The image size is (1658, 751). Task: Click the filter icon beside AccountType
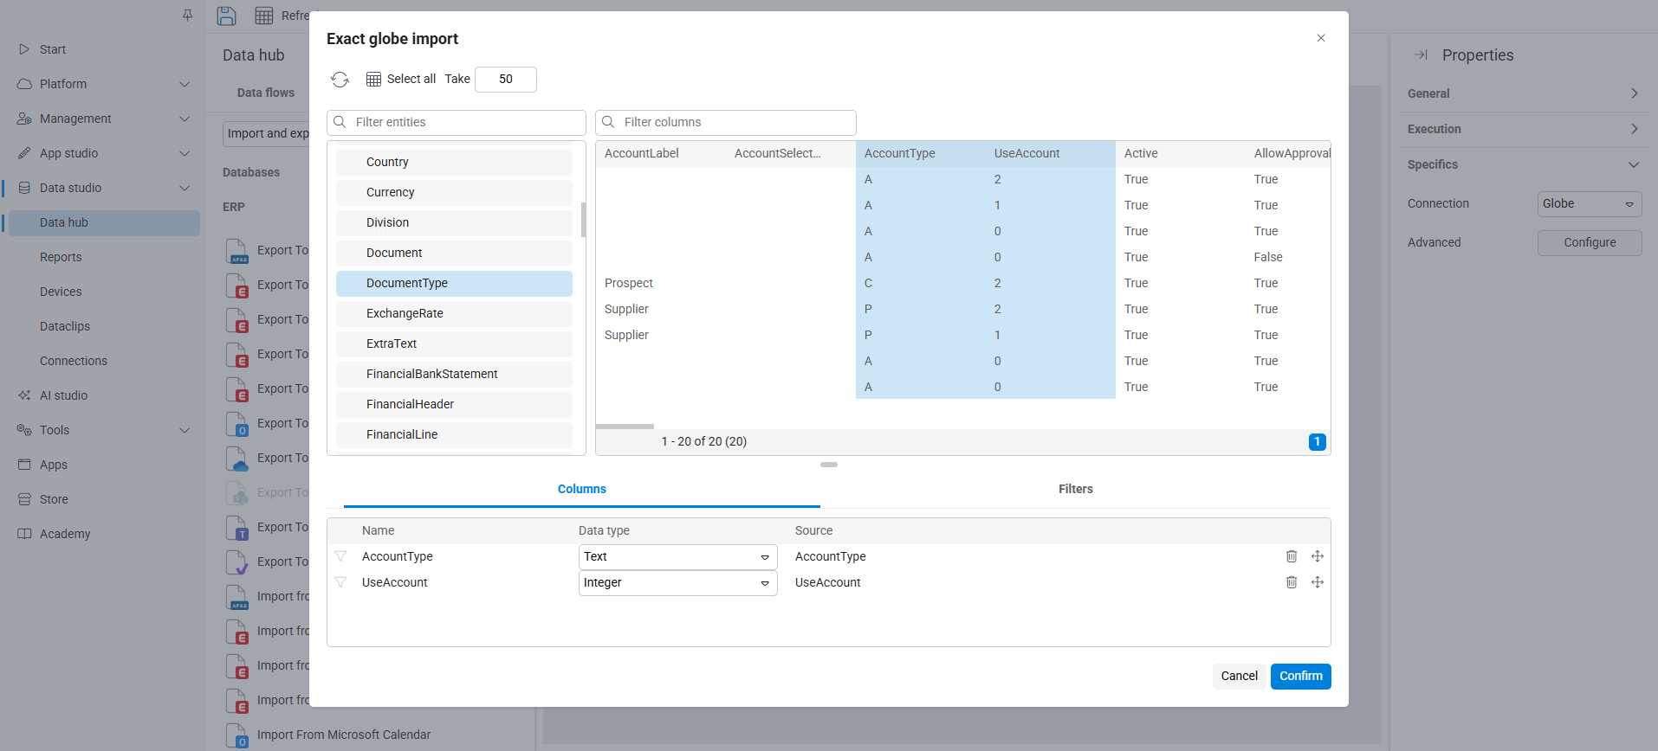pos(340,556)
